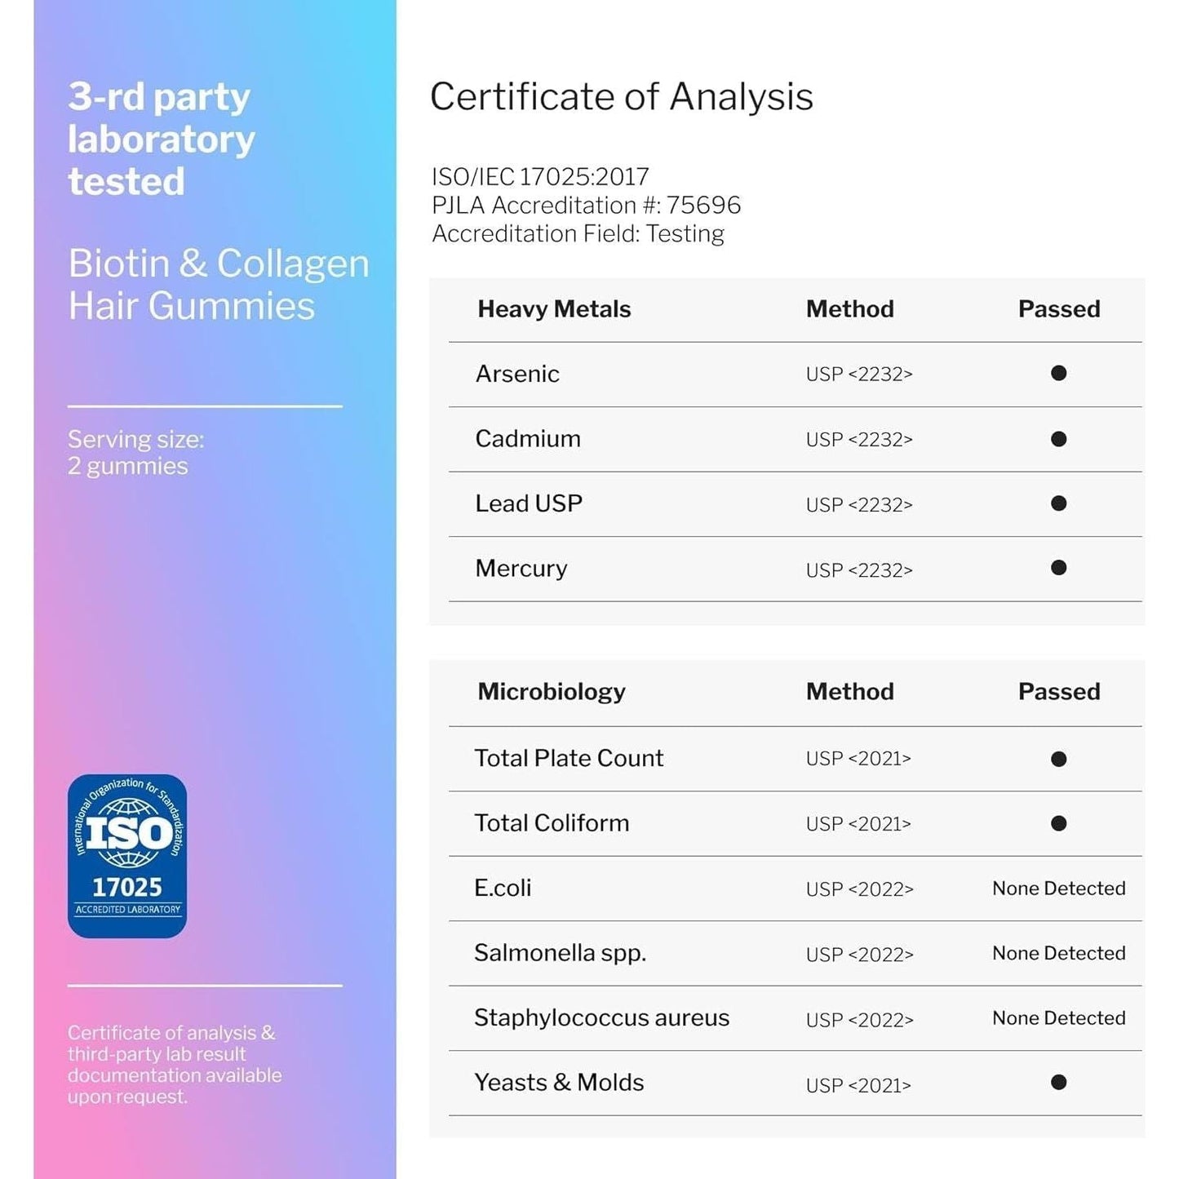Click the ISO 17025 accredited laboratory badge
Viewport: 1179px width, 1179px height.
[x=127, y=856]
